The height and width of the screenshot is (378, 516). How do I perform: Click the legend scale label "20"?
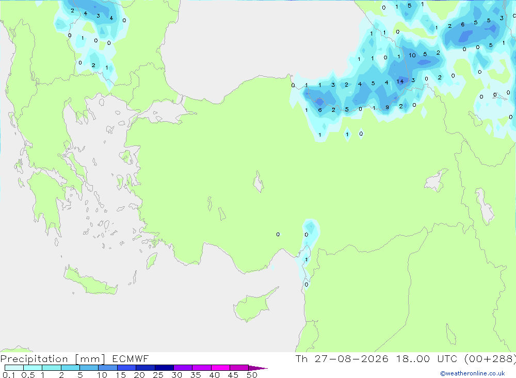tap(139, 375)
